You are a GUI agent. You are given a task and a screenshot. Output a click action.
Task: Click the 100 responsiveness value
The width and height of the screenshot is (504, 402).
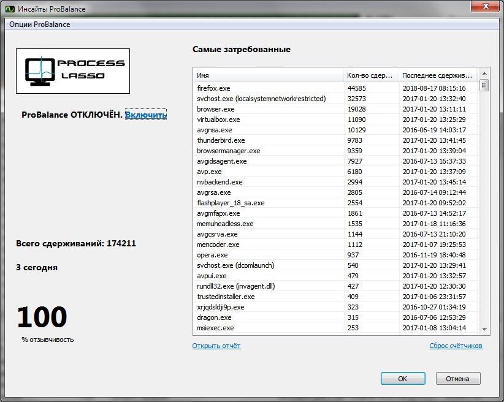42,317
